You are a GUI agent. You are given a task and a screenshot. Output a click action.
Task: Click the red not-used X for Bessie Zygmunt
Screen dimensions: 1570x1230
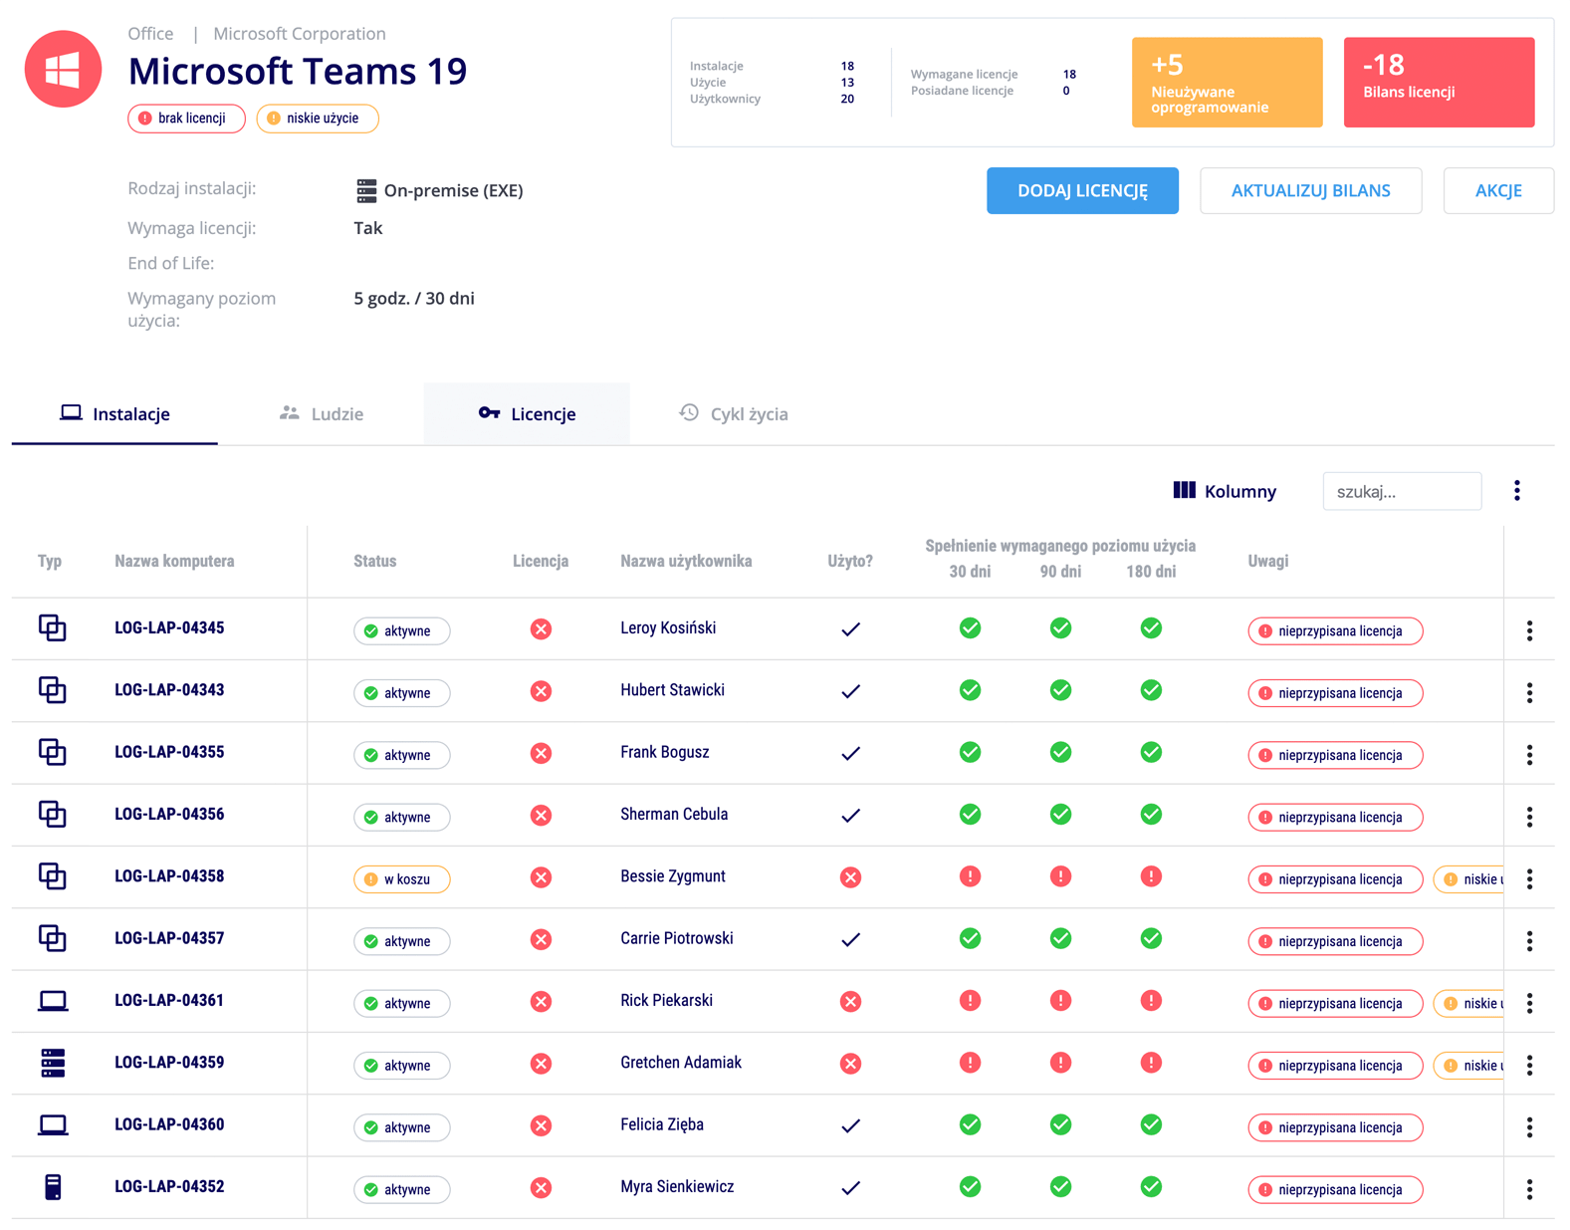click(850, 877)
